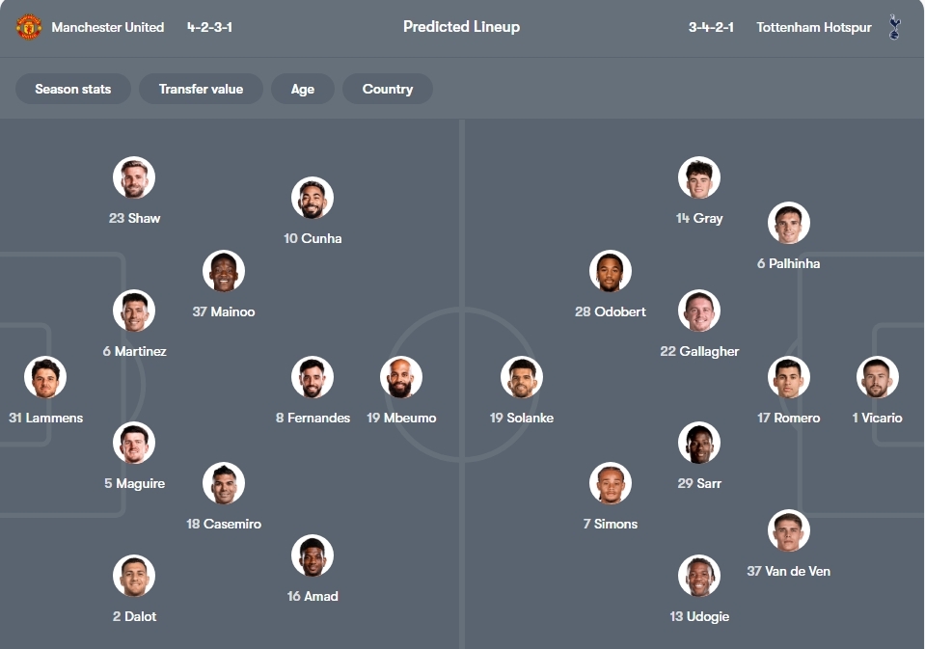Click Gallagher's player photo
Screen dimensions: 925x649
pos(699,311)
